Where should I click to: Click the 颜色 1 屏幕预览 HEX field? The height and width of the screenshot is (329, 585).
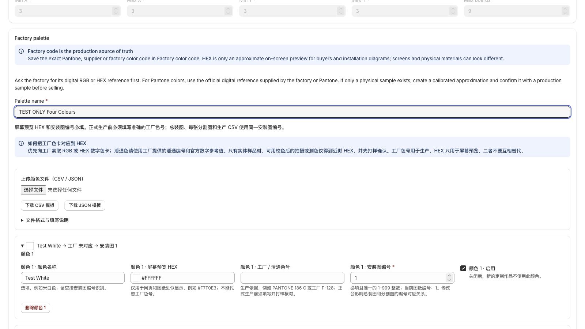pos(182,278)
